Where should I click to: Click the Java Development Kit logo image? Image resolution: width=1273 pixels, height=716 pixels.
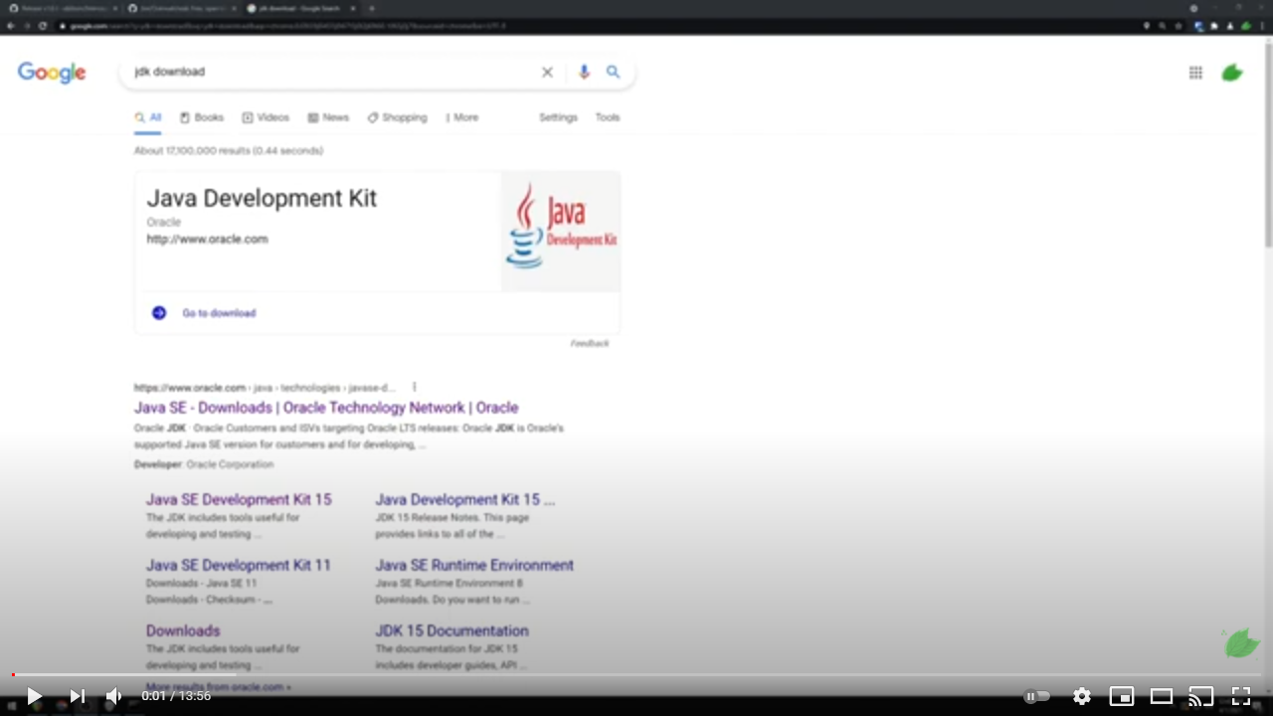point(561,231)
